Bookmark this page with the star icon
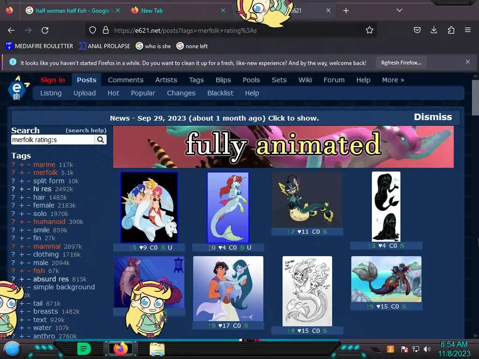Viewport: 479px width, 359px height. tap(370, 30)
